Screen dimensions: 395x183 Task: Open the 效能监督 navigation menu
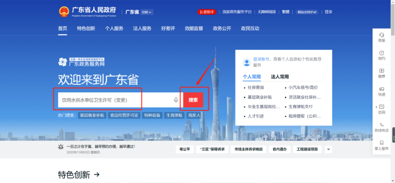(194, 28)
